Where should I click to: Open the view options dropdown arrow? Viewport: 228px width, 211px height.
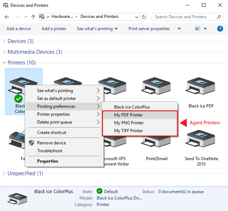tap(205, 29)
